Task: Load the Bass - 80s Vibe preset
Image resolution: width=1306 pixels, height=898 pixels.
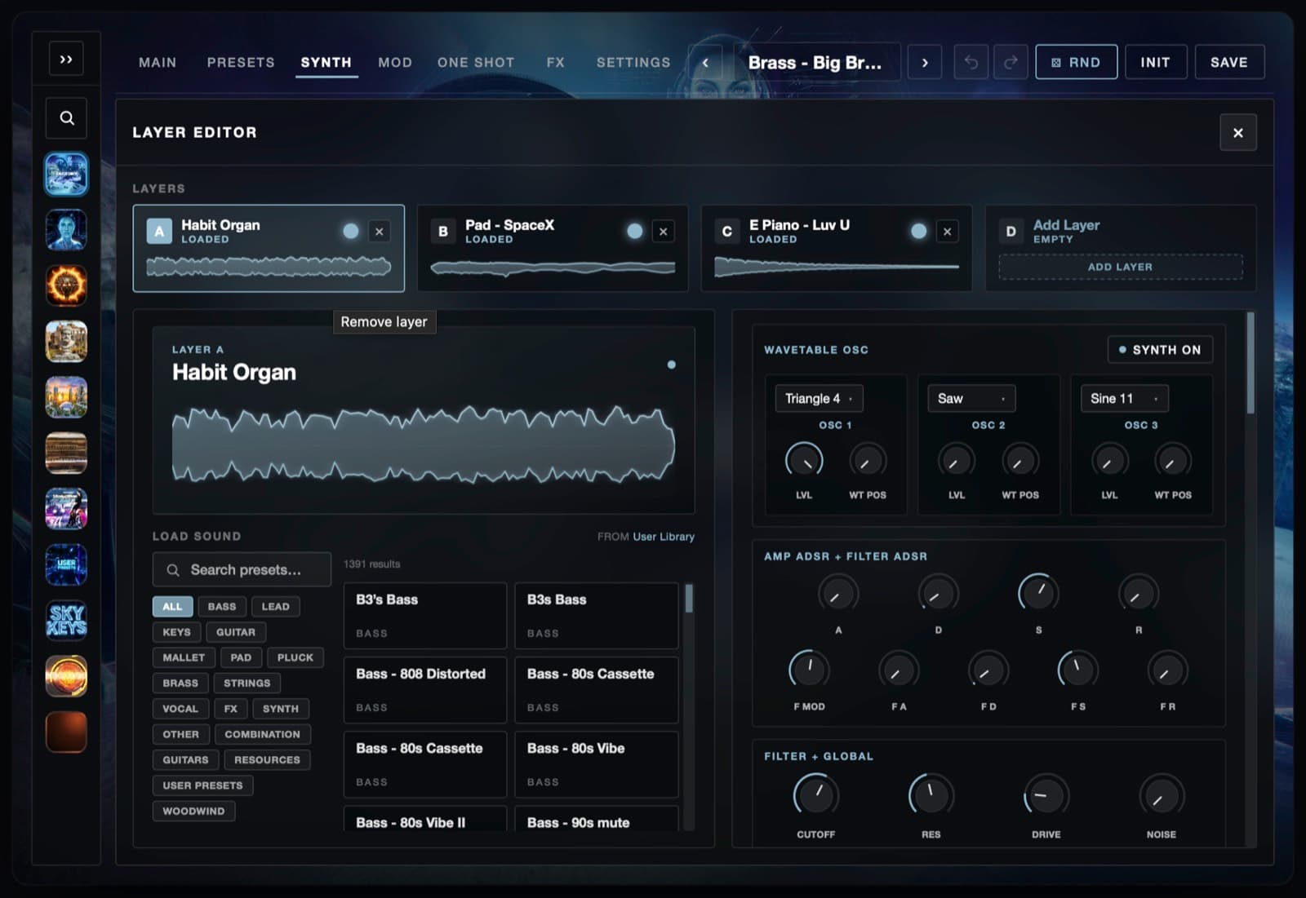Action: (597, 764)
